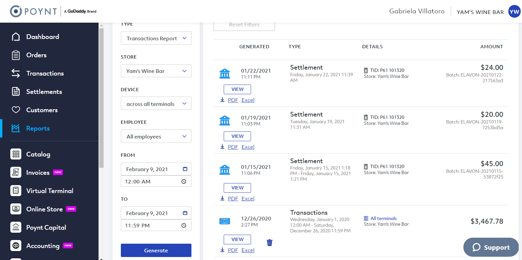Click download icon beside $3,467.78 report PDF
The image size is (522, 260).
pos(222,250)
